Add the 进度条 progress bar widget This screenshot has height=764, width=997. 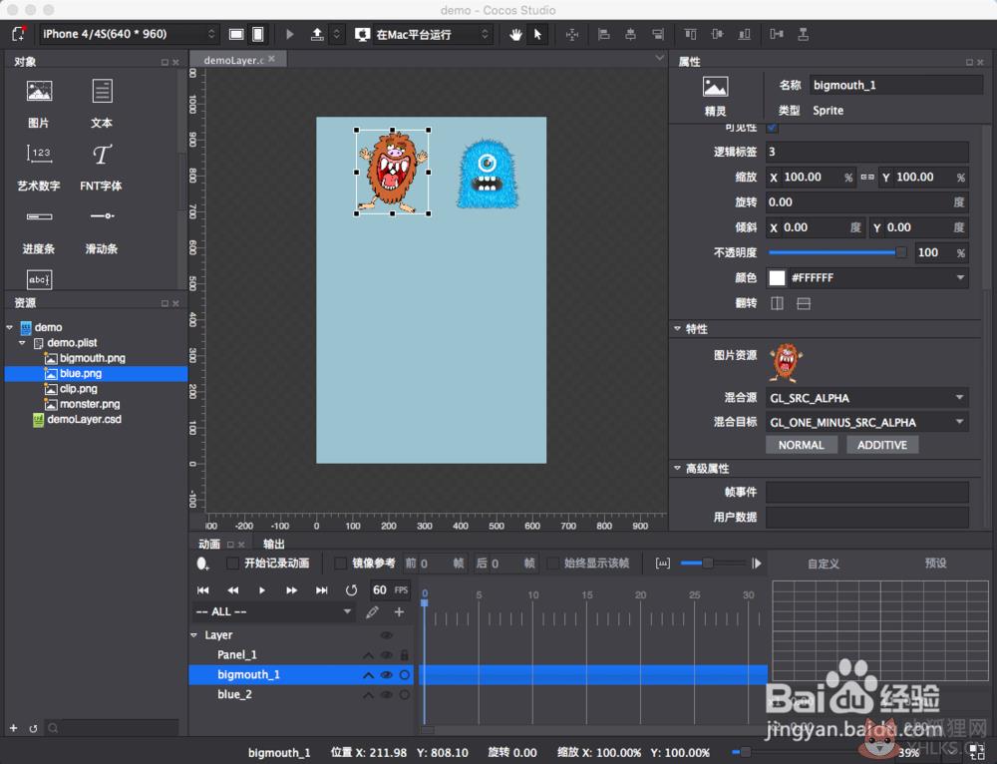coord(39,230)
